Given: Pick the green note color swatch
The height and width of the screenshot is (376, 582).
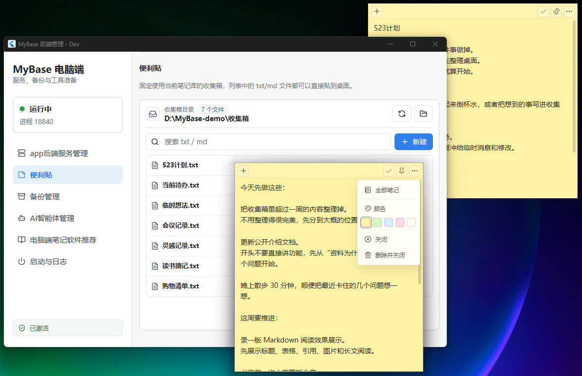Looking at the screenshot, I should pyautogui.click(x=377, y=222).
